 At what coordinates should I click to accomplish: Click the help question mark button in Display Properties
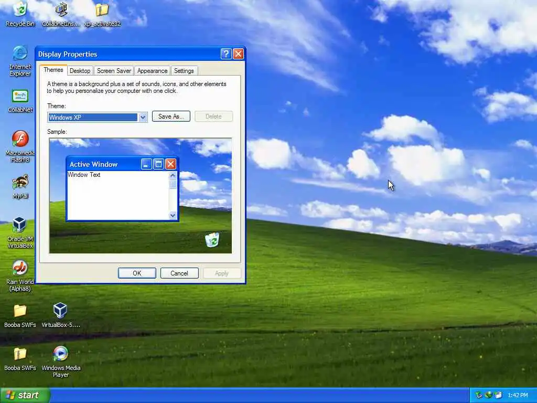tap(225, 54)
